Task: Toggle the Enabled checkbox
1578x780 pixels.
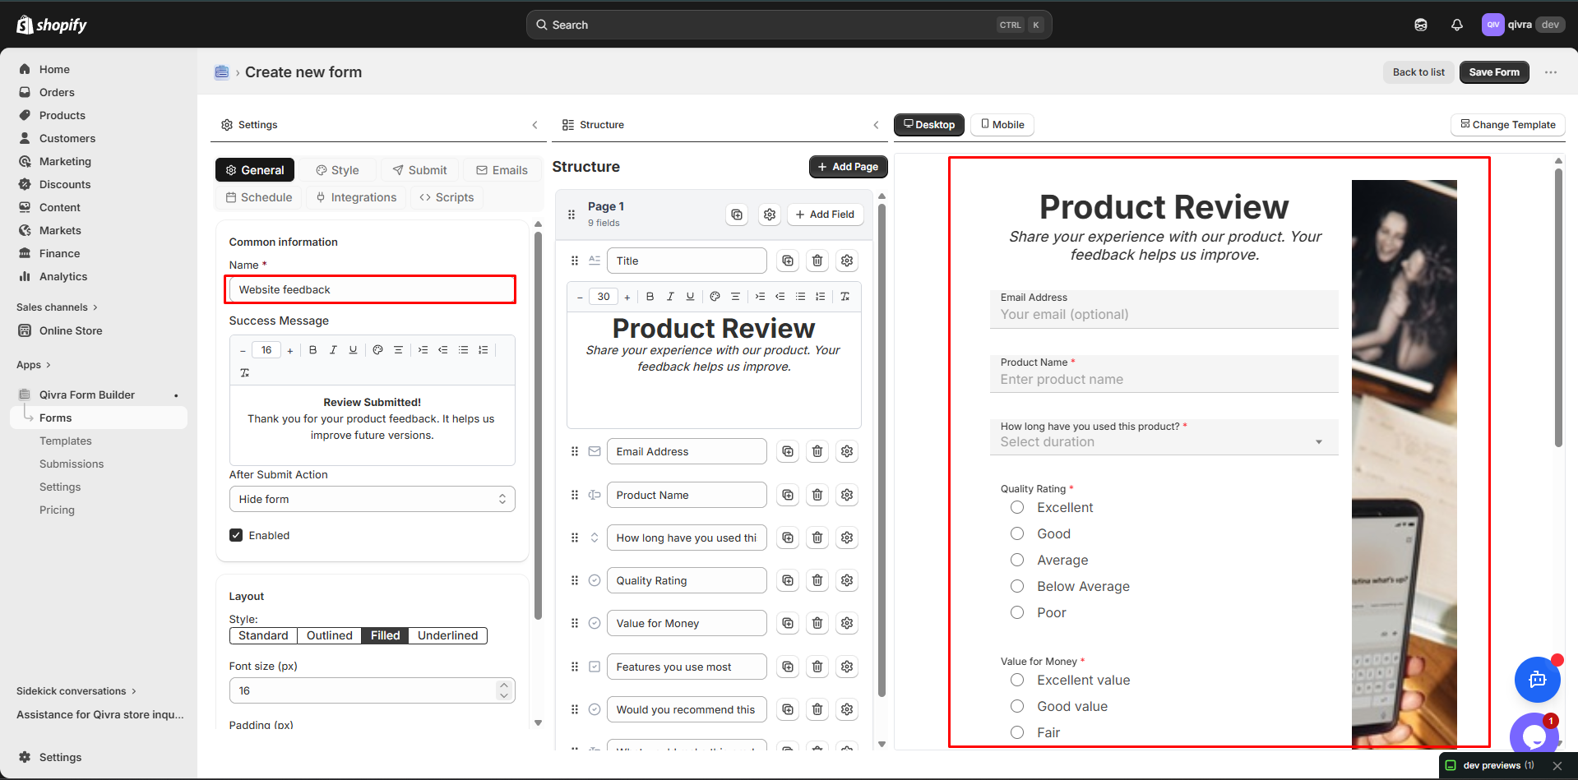Action: [236, 535]
